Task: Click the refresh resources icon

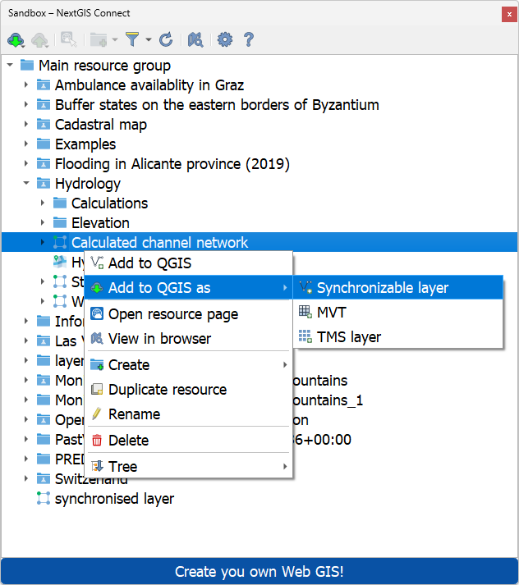Action: pos(166,39)
